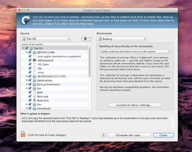Click the boot document icon
This screenshot has width=192, height=152.
34,93
